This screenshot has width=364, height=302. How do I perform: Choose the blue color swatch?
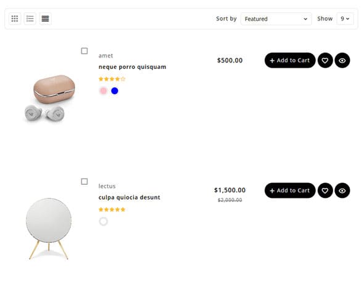coord(115,91)
